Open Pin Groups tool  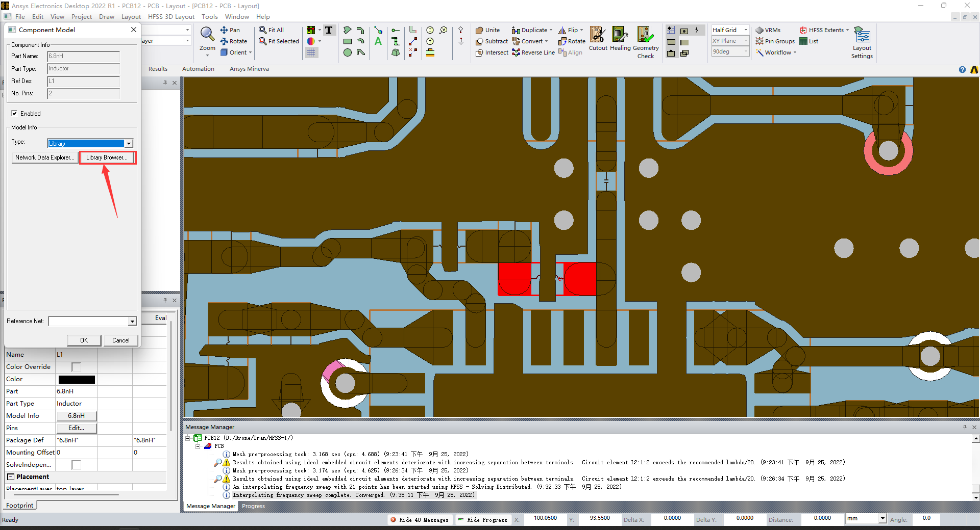click(x=775, y=41)
